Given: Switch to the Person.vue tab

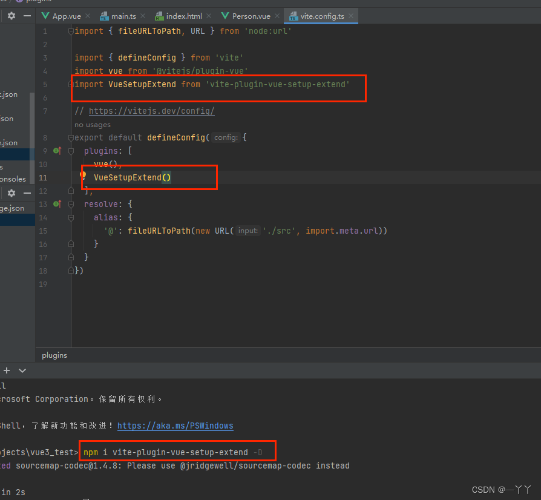Looking at the screenshot, I should point(246,16).
